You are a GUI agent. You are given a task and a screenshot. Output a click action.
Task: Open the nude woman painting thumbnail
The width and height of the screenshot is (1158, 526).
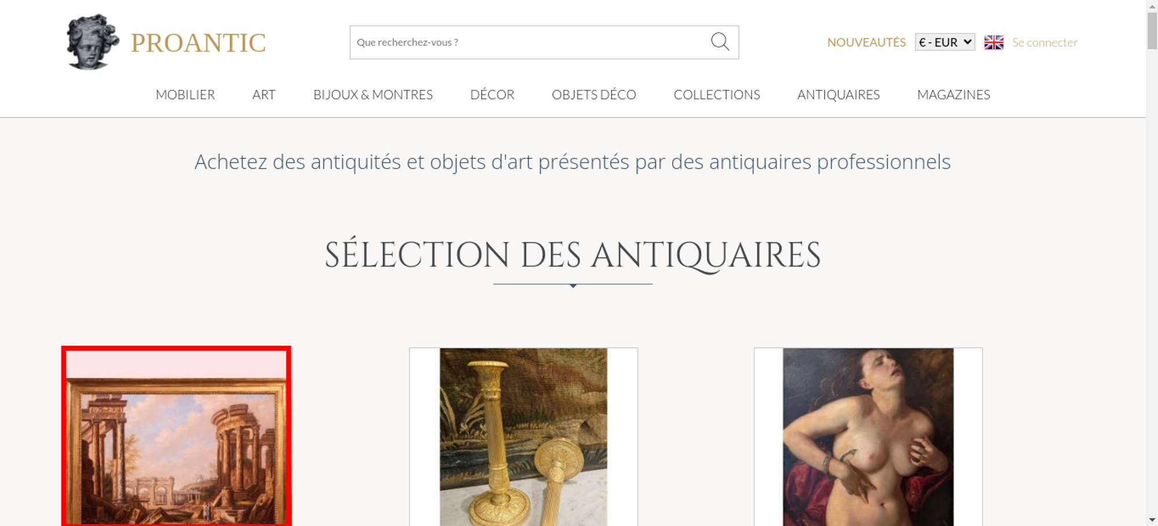pos(868,437)
